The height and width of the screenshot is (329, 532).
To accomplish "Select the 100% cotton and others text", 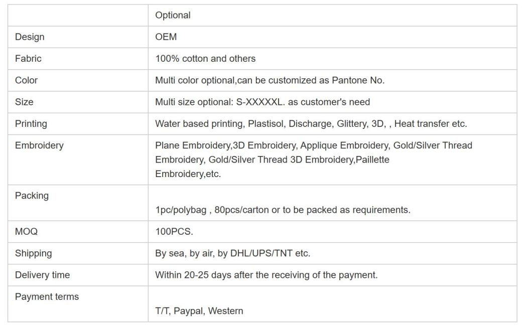I will click(205, 59).
